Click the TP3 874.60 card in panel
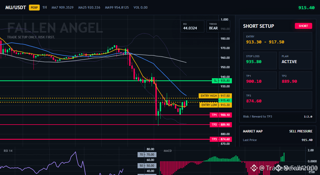This screenshot has height=175, width=320. 278,100
